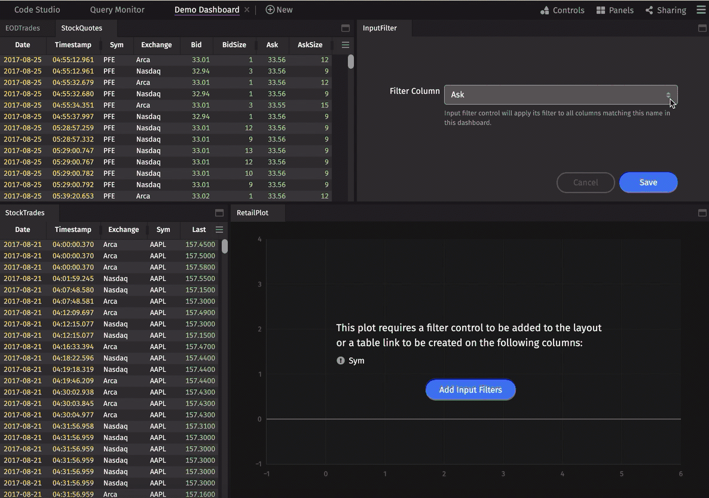Click the StockQuotes vertical scrollbar

[351, 62]
